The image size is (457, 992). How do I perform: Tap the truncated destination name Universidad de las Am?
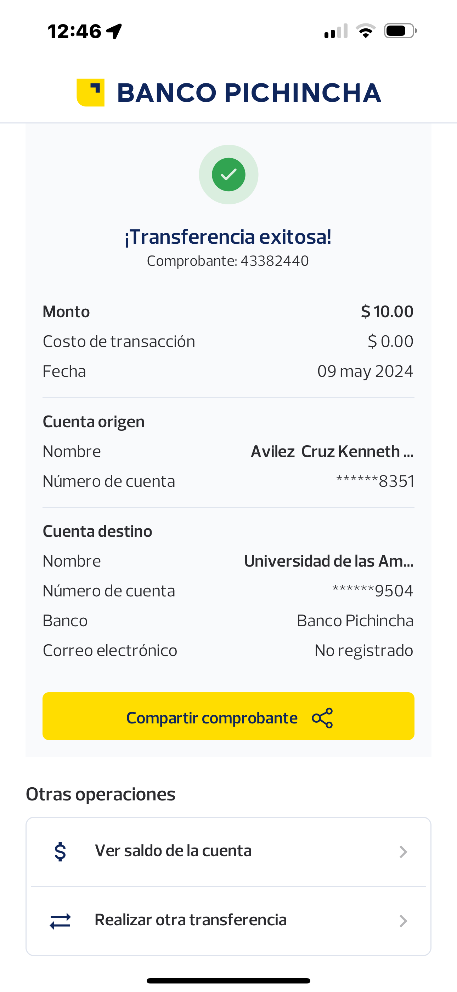pyautogui.click(x=329, y=561)
